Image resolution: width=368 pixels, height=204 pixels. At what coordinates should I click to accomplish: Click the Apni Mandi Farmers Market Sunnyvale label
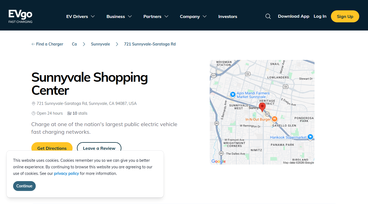click(x=253, y=95)
